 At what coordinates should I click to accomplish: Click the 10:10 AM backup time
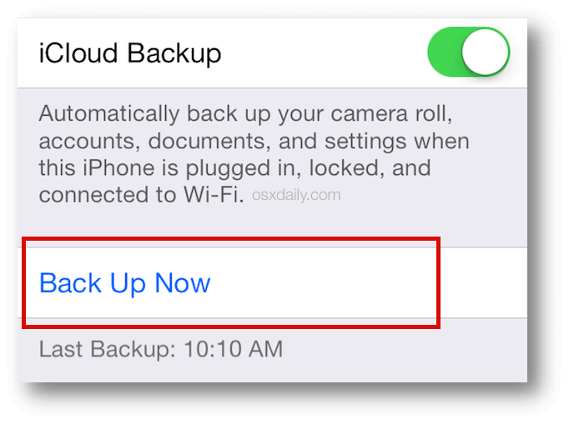(234, 349)
